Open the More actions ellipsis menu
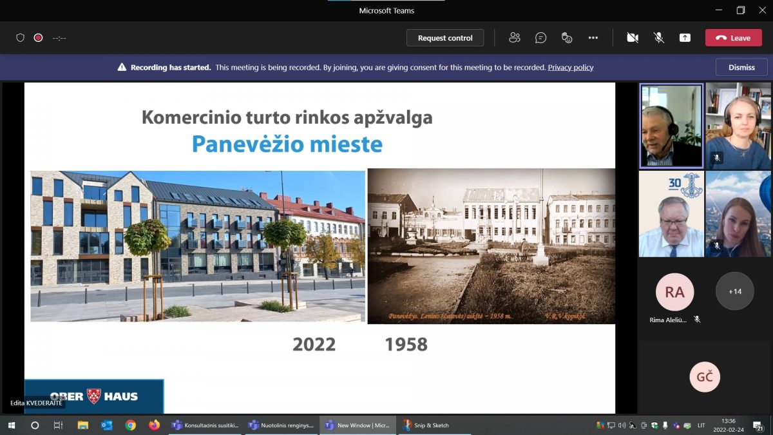 coord(593,38)
